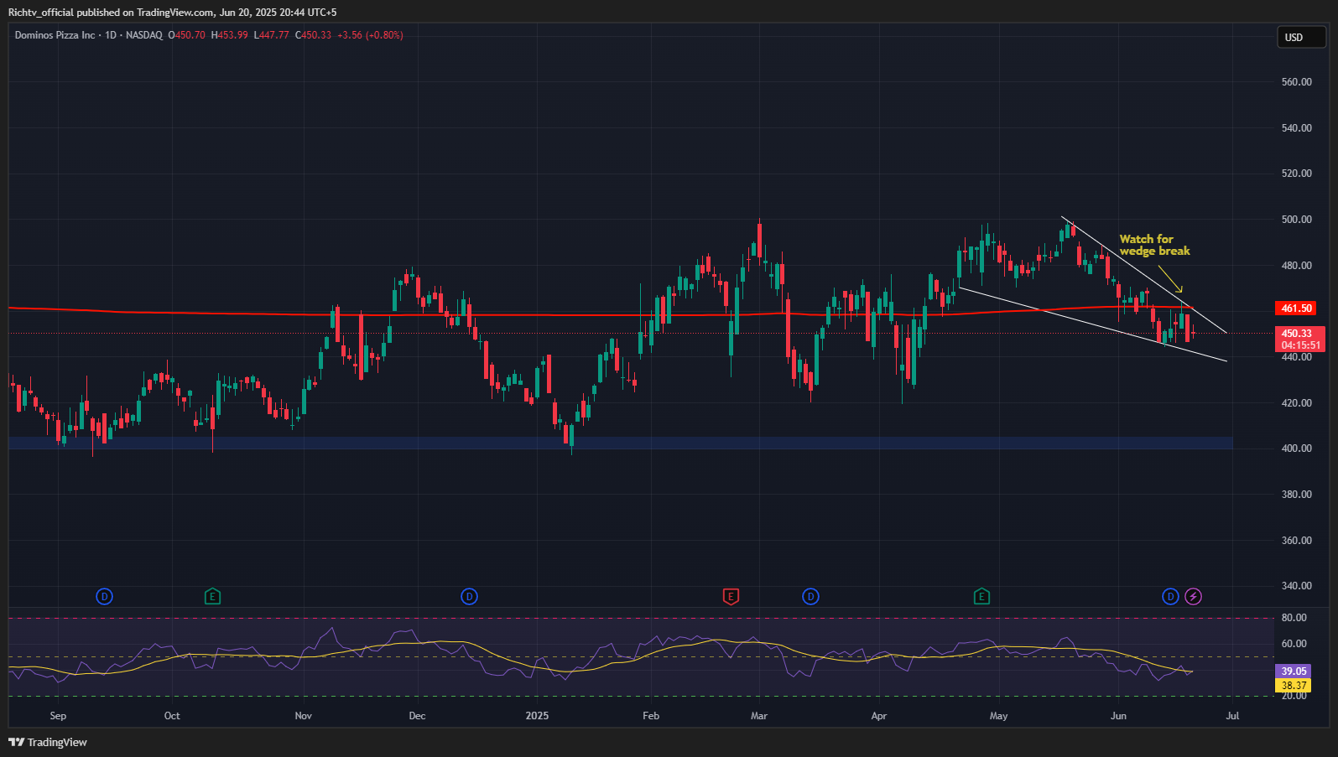
Task: Click the 360.00 price axis label
Action: coord(1296,541)
